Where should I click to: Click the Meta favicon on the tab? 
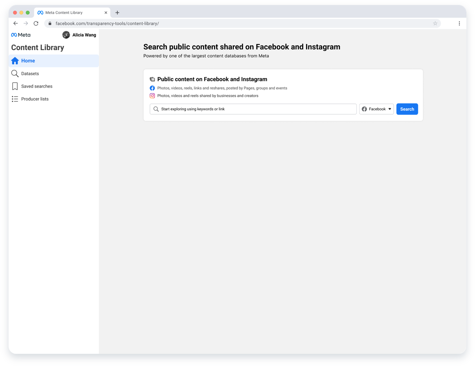[40, 13]
